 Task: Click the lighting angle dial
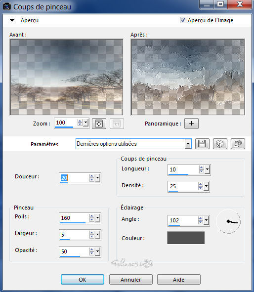point(228,221)
